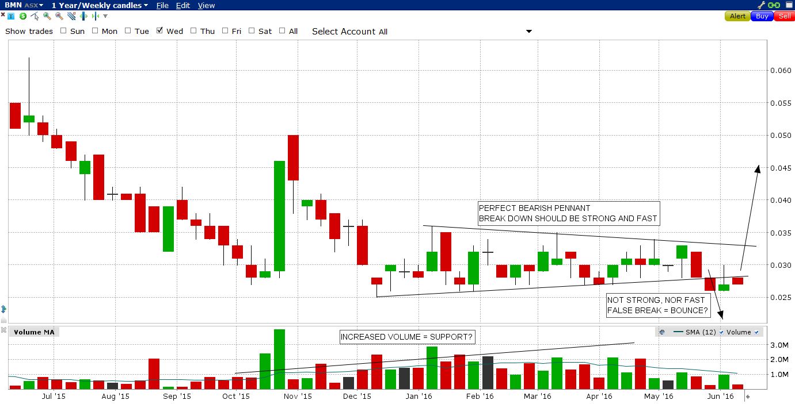Toggle Volume legend checkmark

(x=756, y=332)
